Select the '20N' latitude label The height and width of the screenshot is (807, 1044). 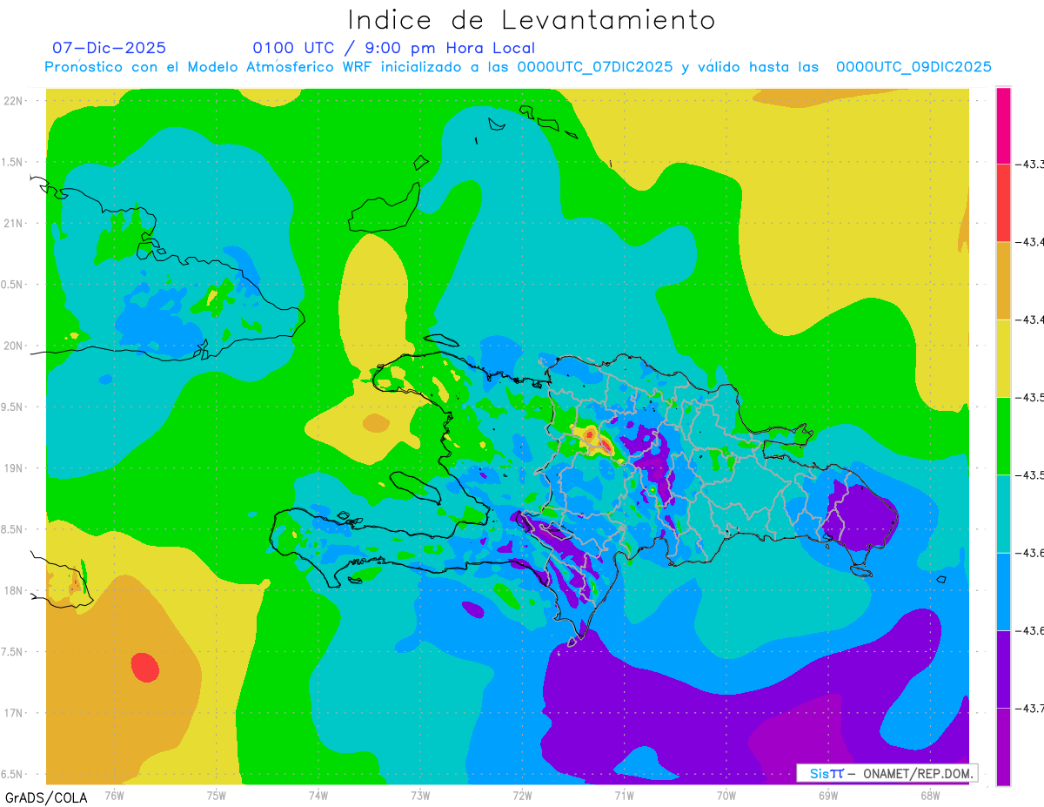click(x=14, y=346)
